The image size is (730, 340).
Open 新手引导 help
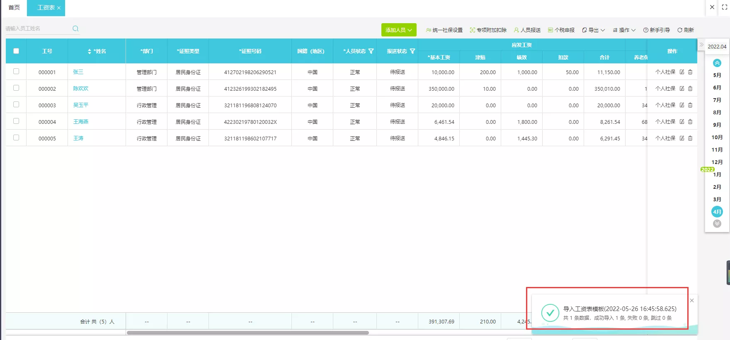point(657,30)
